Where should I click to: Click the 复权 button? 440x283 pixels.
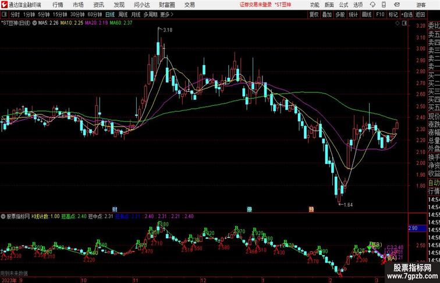tap(314, 15)
